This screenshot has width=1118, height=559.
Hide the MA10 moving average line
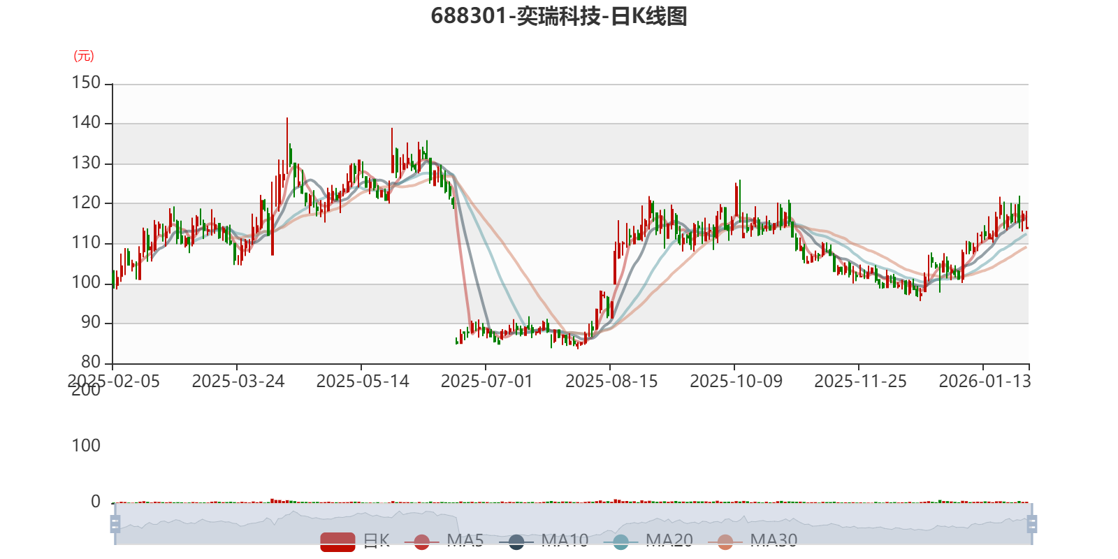[544, 541]
